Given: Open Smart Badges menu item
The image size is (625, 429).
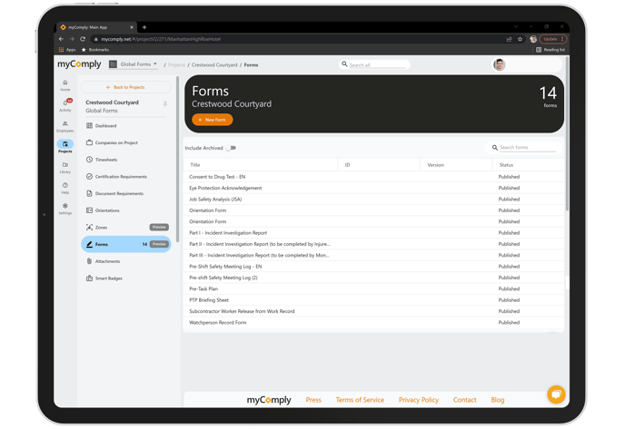Looking at the screenshot, I should tap(126, 278).
